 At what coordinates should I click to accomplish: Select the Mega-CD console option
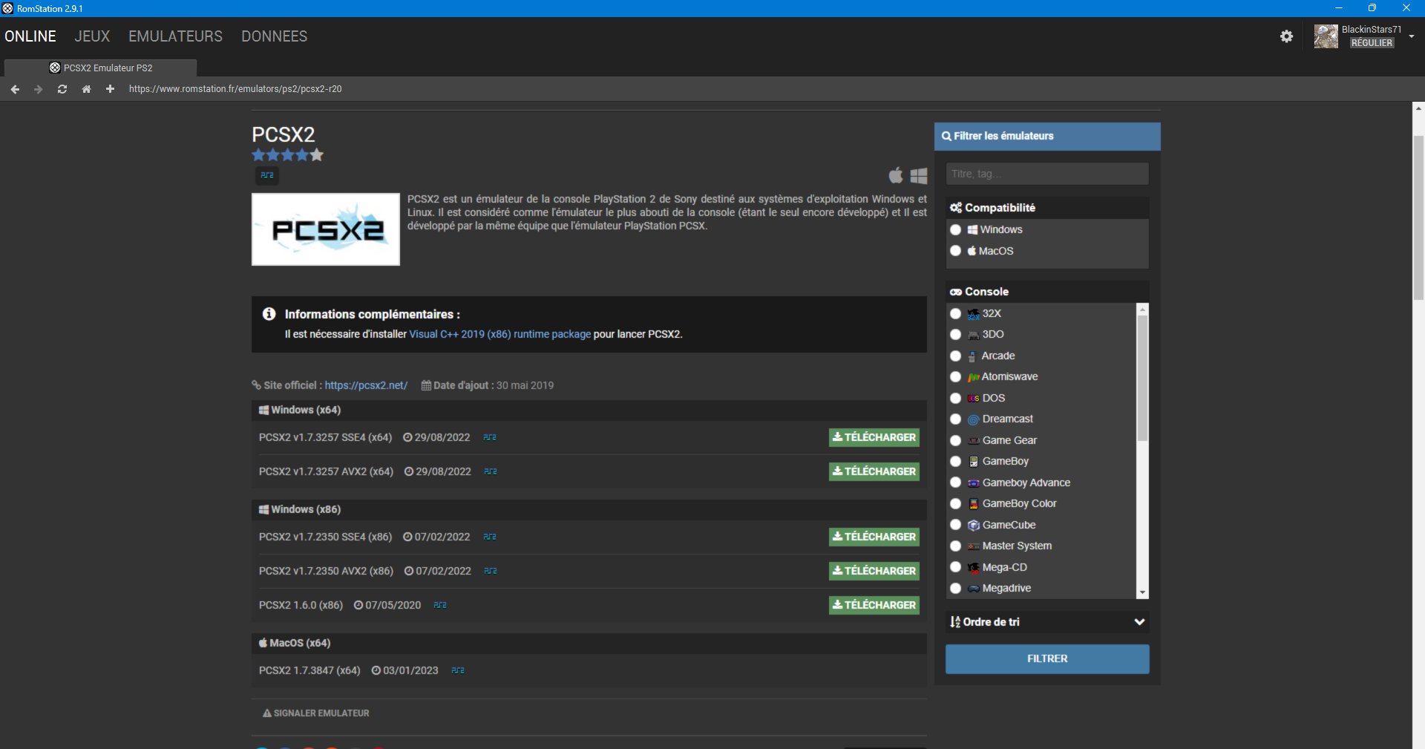956,567
